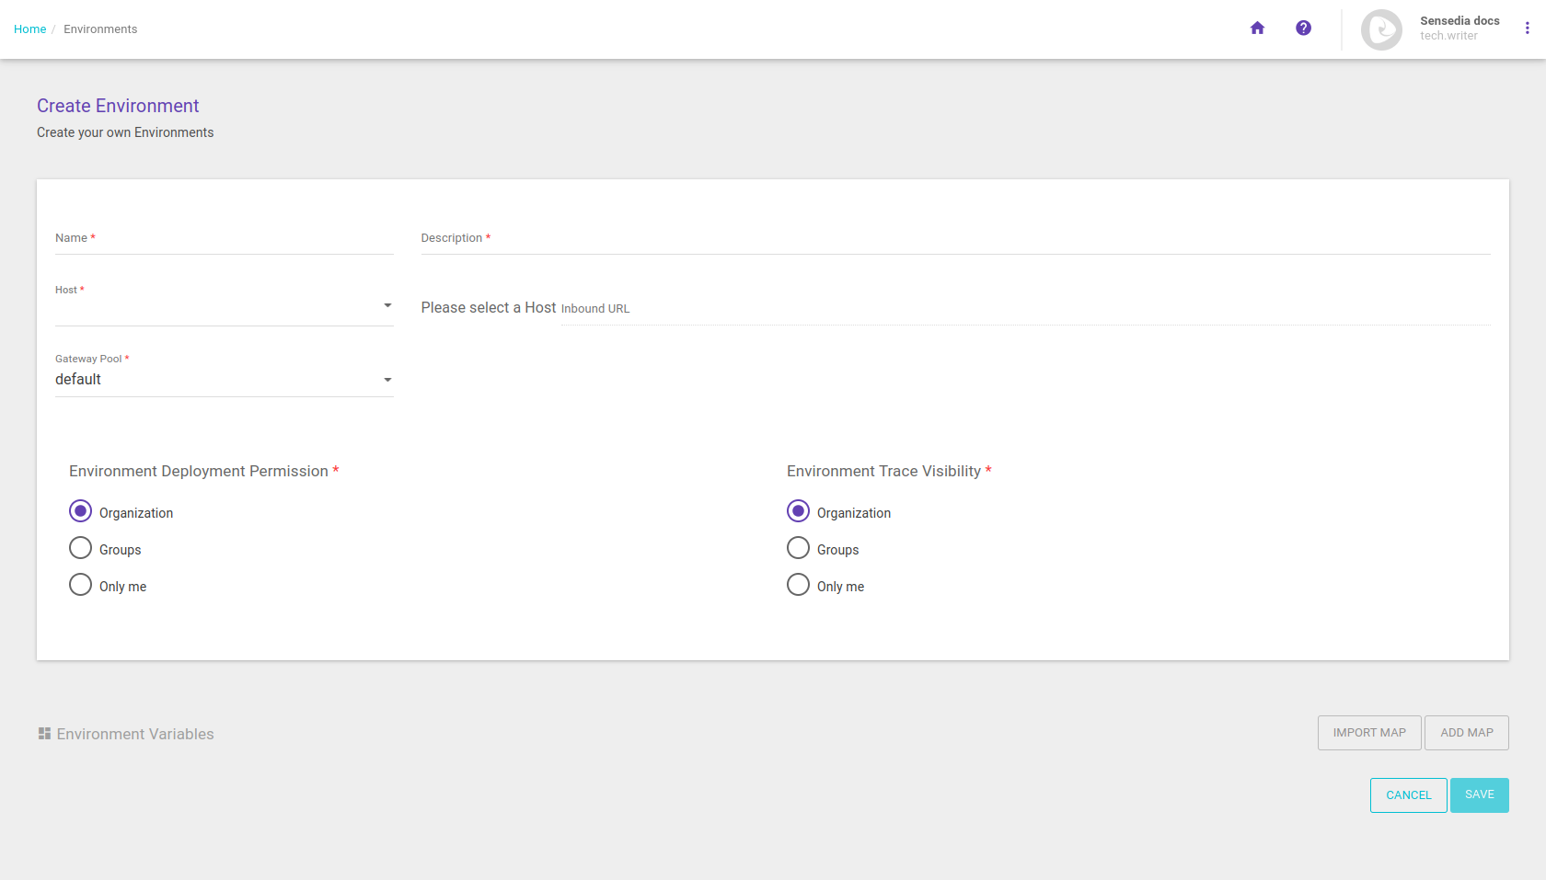Select Organization for Deployment Permission
Viewport: 1546px width, 880px height.
point(81,511)
